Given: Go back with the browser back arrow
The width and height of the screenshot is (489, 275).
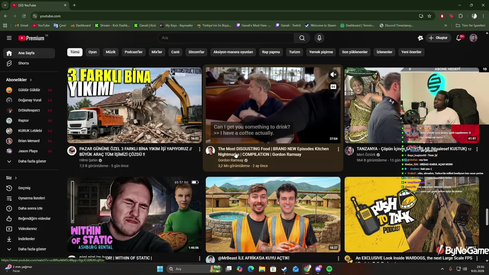Looking at the screenshot, I should tap(5, 16).
